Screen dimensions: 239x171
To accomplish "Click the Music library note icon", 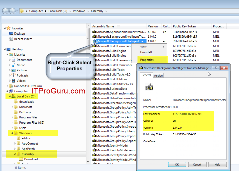I will [x=13, y=65].
